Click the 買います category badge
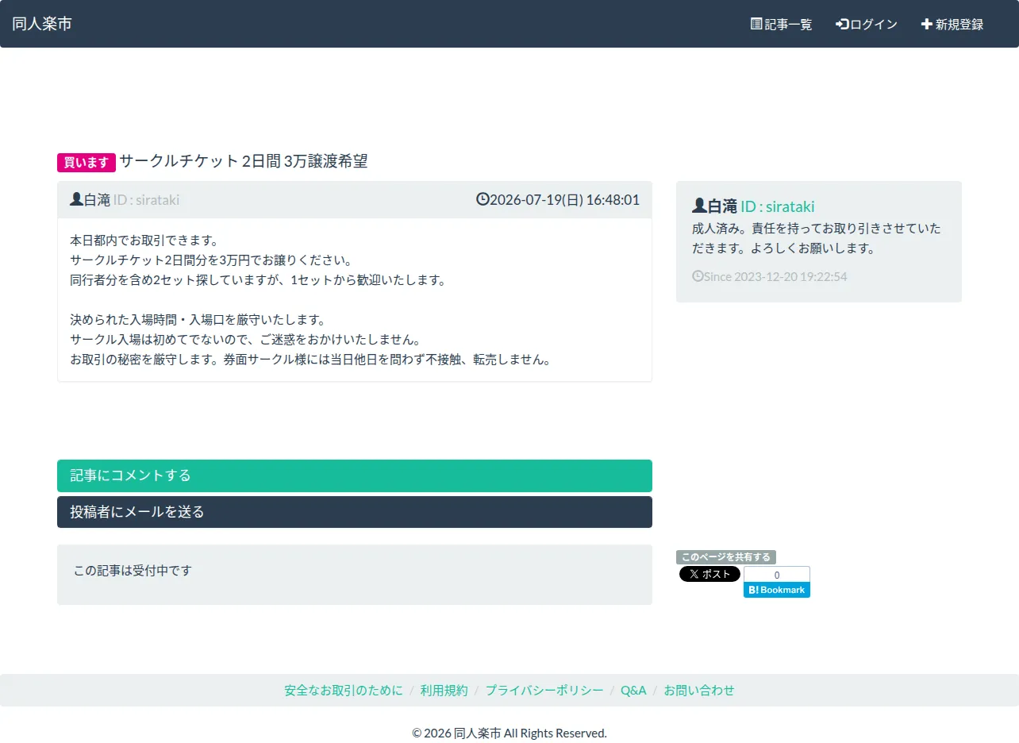The width and height of the screenshot is (1019, 743). tap(87, 163)
